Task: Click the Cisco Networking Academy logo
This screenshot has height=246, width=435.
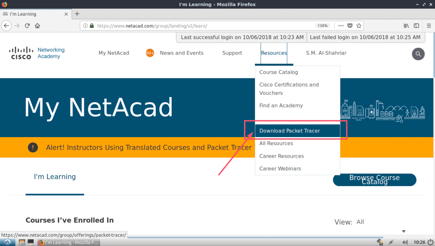Action: [x=37, y=53]
